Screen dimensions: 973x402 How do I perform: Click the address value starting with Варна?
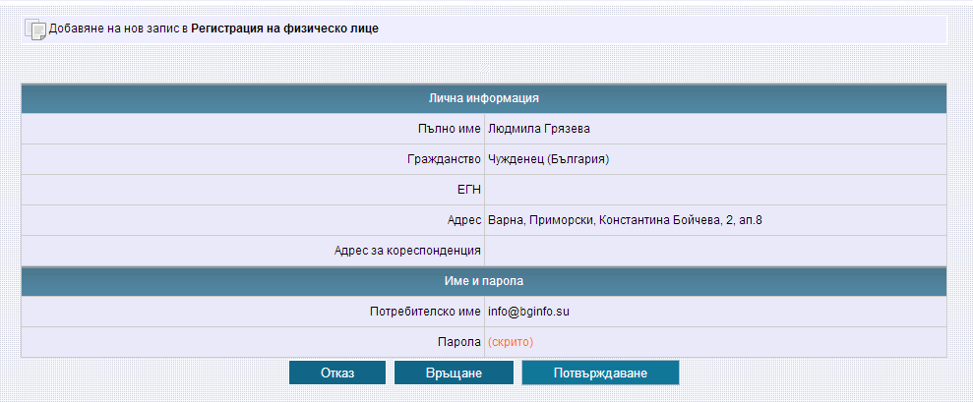pyautogui.click(x=626, y=220)
